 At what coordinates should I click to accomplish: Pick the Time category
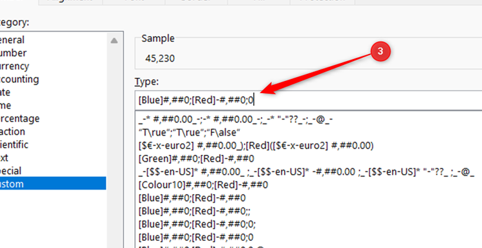pos(53,105)
